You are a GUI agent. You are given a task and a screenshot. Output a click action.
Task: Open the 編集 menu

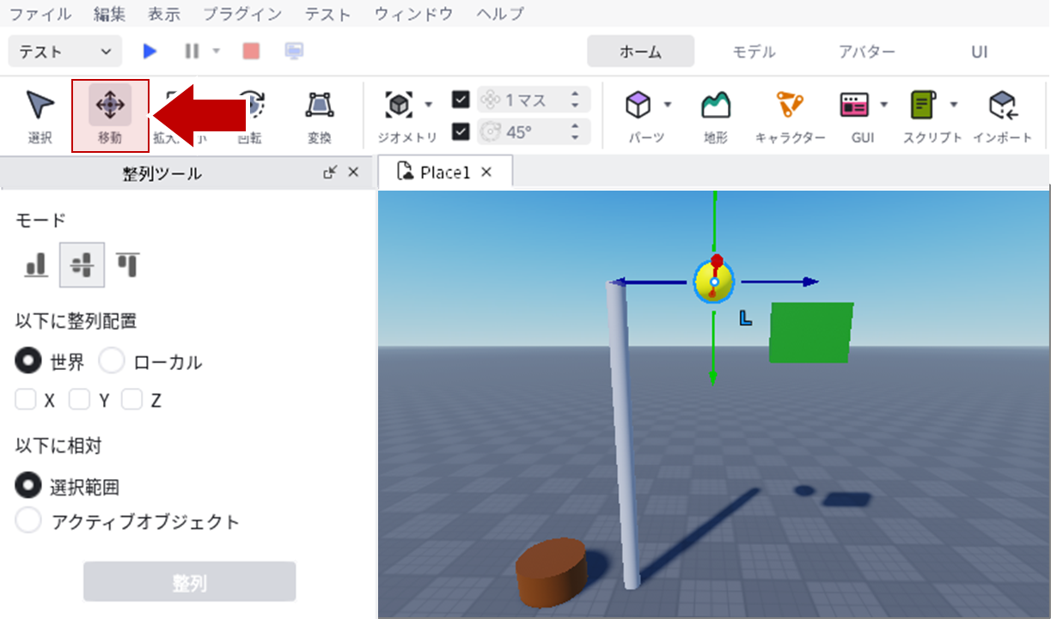pos(111,14)
